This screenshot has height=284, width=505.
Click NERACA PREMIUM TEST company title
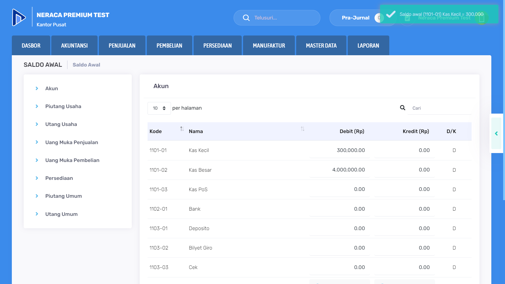coord(73,15)
